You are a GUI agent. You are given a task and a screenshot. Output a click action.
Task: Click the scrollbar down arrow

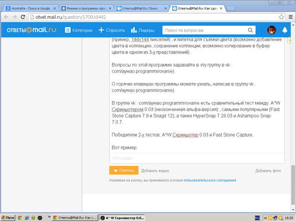pos(293,210)
